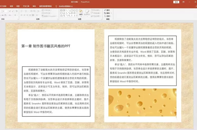
Task: Select the down arrow shape
Action: [x=74, y=13]
